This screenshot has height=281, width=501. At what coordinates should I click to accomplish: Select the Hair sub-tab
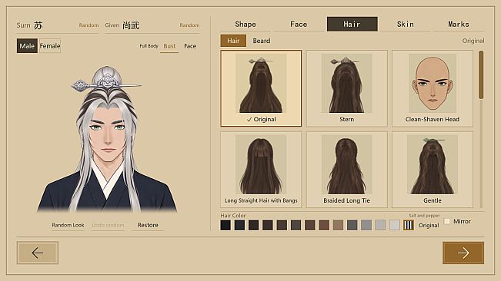(x=233, y=41)
